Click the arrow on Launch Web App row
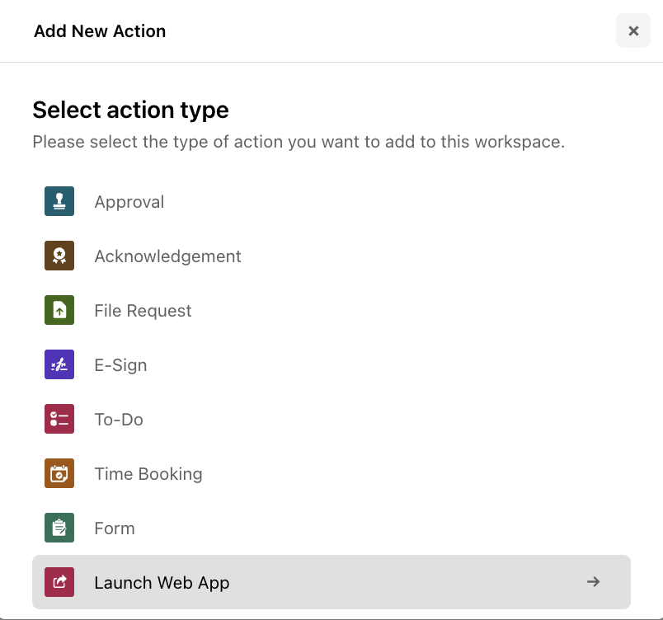This screenshot has height=620, width=663. [x=593, y=582]
